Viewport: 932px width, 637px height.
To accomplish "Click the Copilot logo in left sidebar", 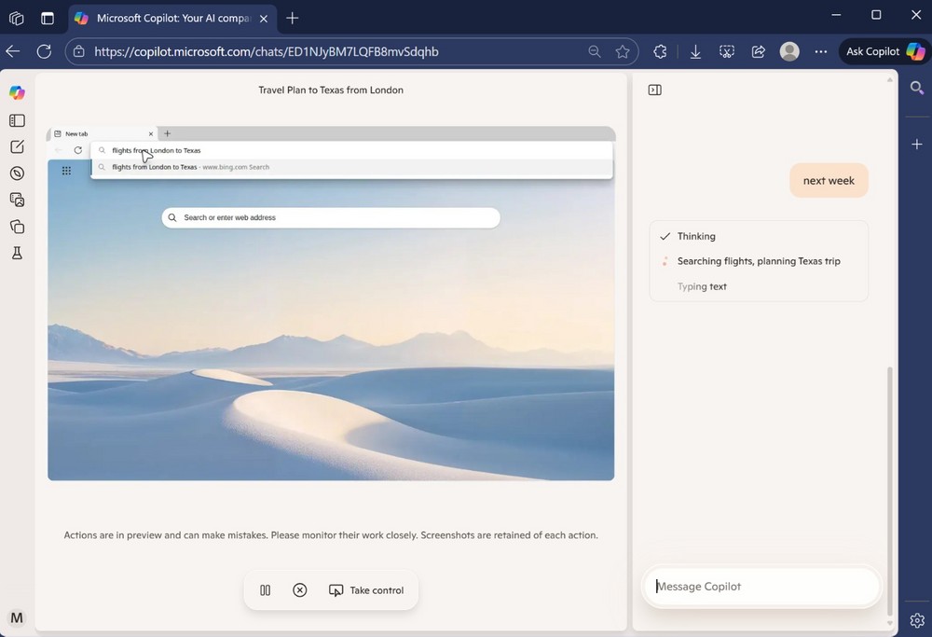I will pos(17,92).
